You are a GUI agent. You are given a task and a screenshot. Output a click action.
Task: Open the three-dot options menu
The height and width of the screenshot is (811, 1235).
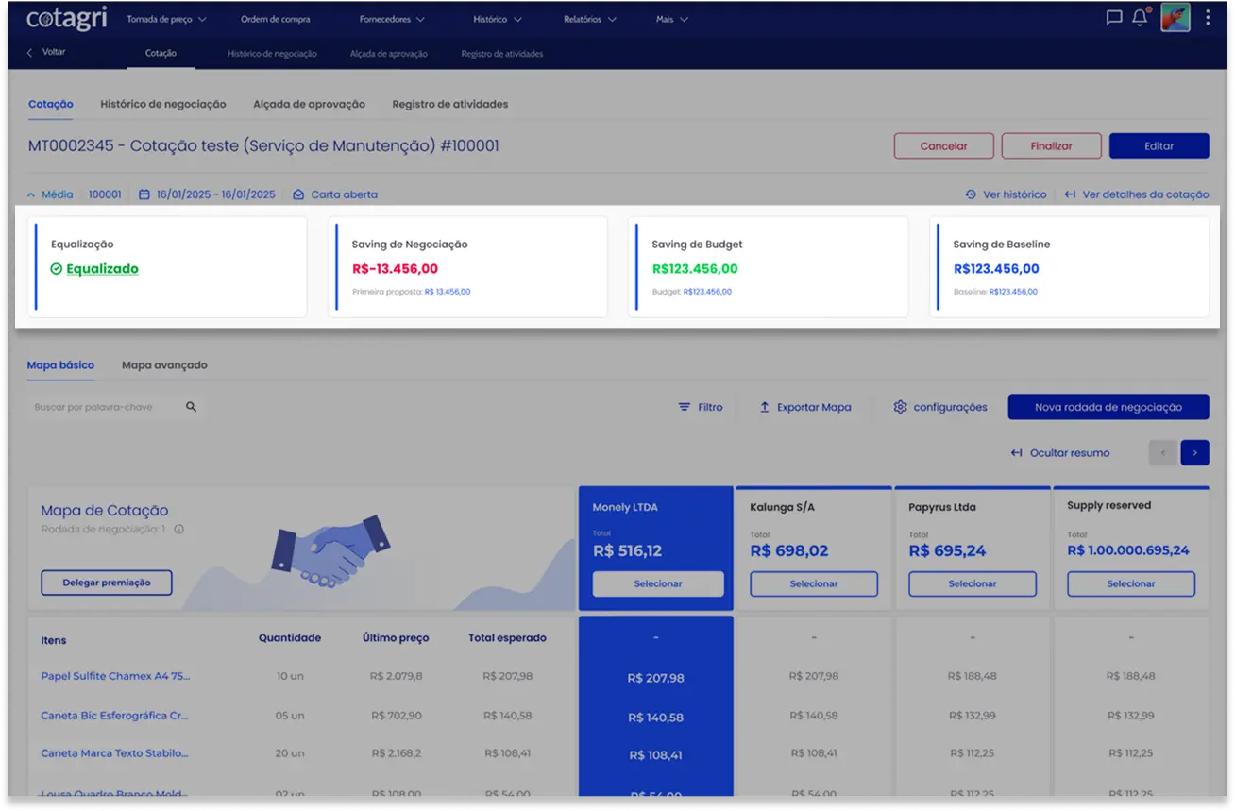click(1208, 18)
